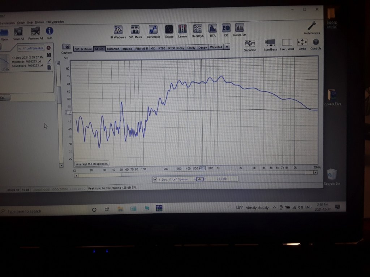
Task: Switch to the SPL & Phase tab
Action: 83,49
